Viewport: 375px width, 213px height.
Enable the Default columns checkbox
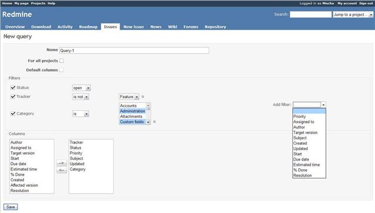[x=62, y=70]
